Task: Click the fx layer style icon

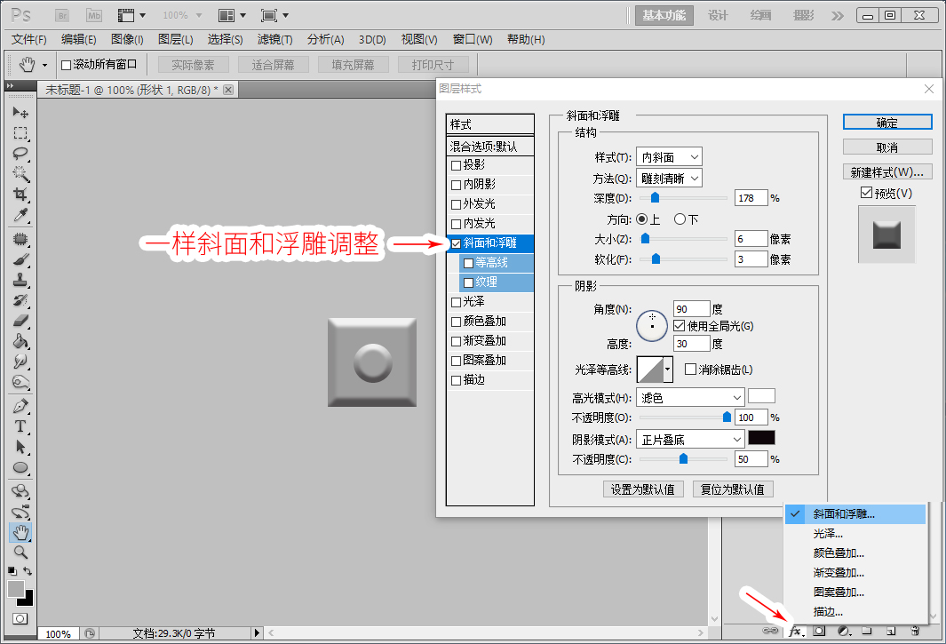Action: (796, 632)
